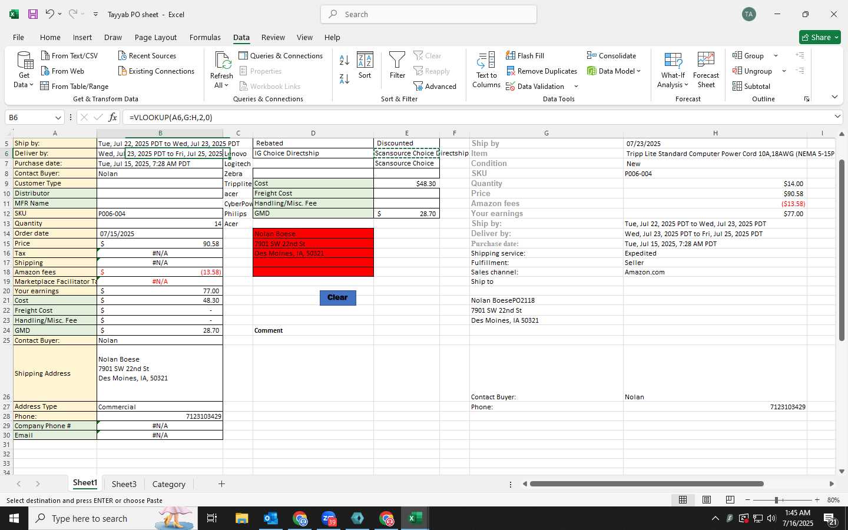The height and width of the screenshot is (530, 848).
Task: Choose From Table/Range
Action: [74, 86]
